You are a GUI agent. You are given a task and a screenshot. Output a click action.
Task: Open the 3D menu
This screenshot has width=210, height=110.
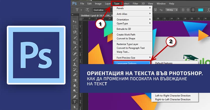tap(143, 4)
